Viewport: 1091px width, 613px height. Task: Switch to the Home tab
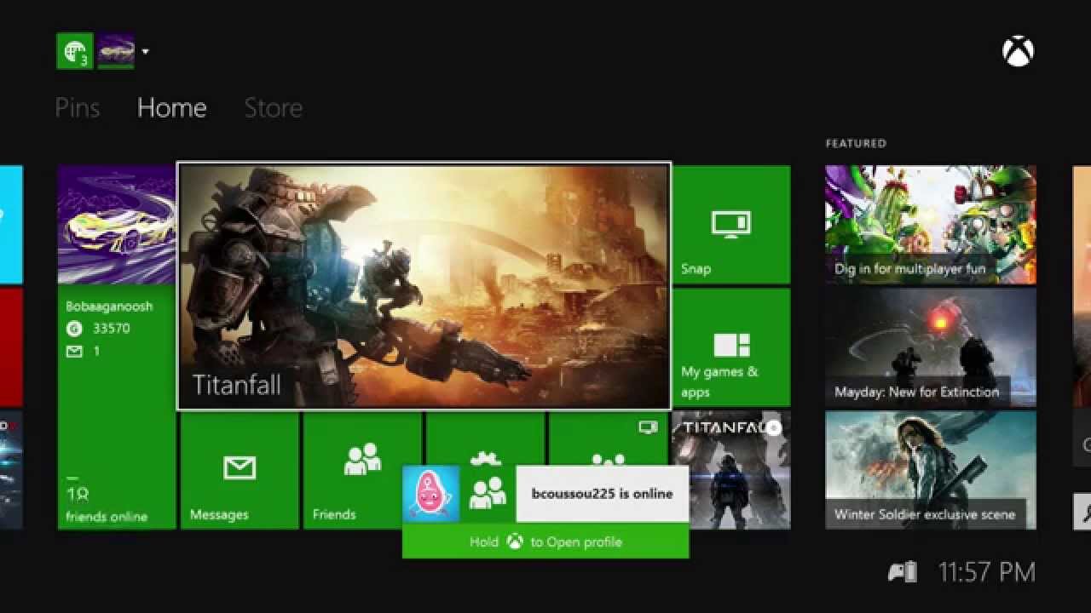pos(171,108)
